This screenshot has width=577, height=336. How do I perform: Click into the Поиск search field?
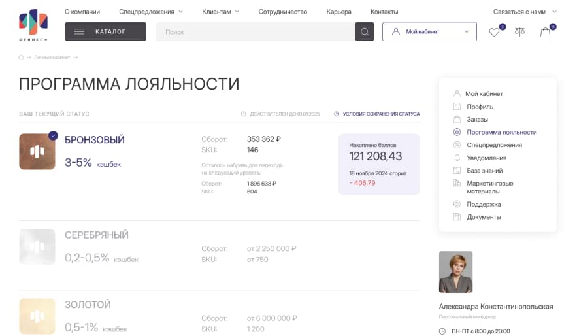[x=255, y=31]
